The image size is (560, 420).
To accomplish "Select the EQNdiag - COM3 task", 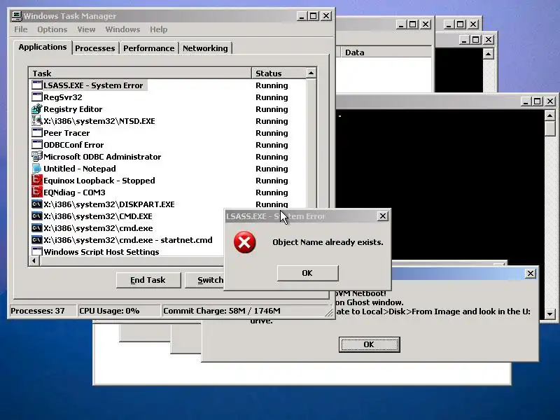I will click(168, 192).
